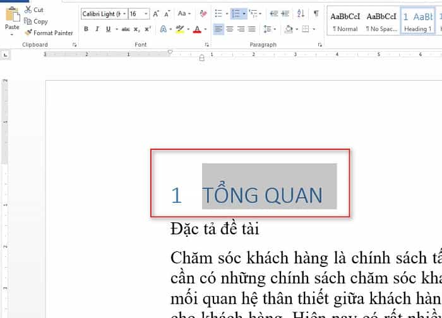Apply strikethrough to selected text
The image size is (442, 318).
coord(125,29)
